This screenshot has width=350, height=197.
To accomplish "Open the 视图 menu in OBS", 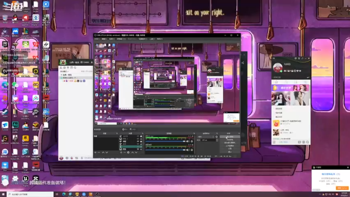I will click(112, 39).
